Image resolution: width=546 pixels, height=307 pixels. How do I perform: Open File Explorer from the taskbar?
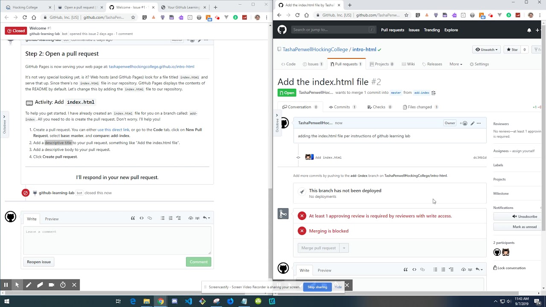[x=147, y=301]
